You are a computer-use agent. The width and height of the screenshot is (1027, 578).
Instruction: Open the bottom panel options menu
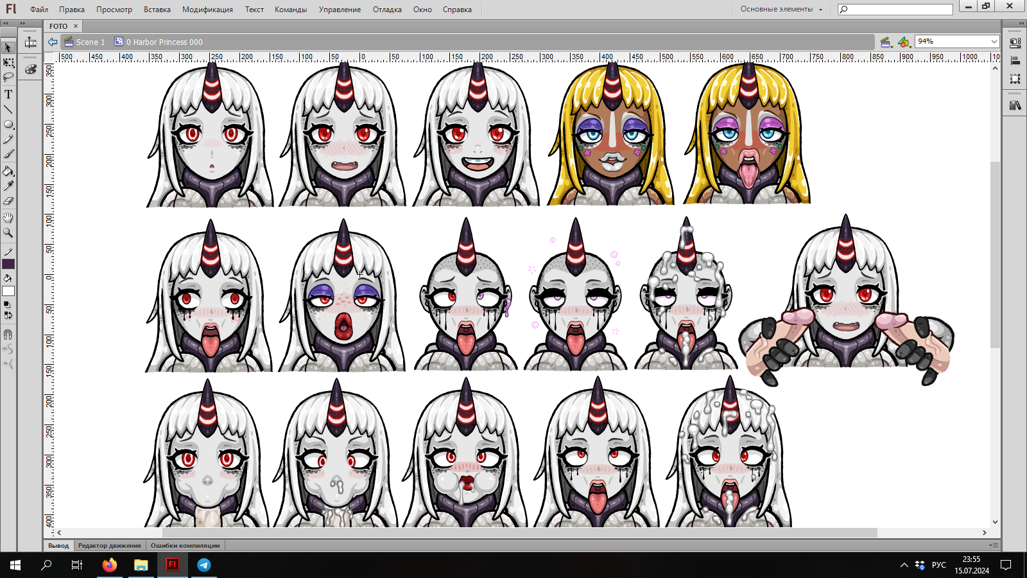click(x=994, y=545)
